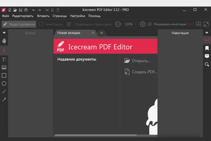Open the Помощь menu
The width and height of the screenshot is (211, 141).
pos(95,16)
